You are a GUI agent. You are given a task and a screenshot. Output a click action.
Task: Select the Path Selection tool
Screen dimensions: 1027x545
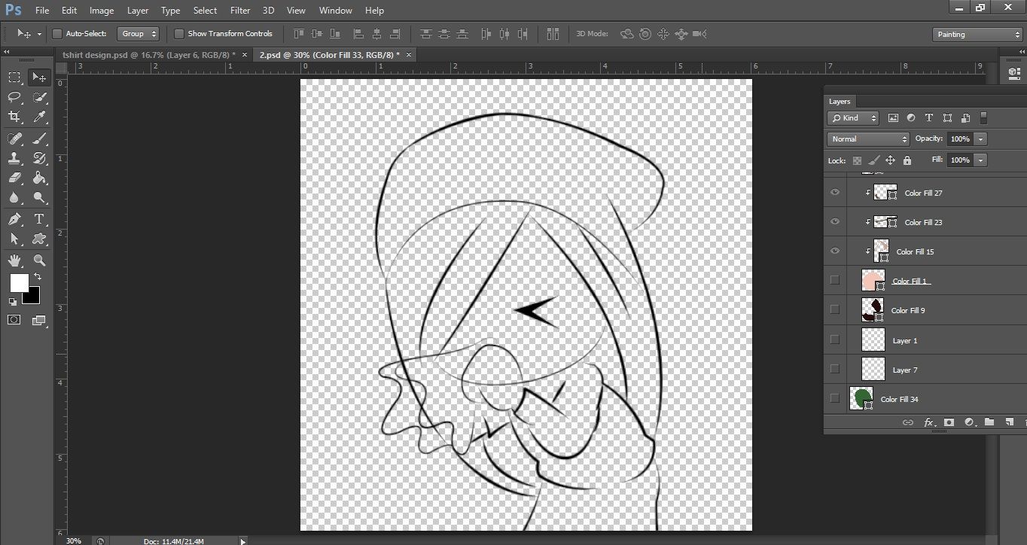pyautogui.click(x=14, y=239)
